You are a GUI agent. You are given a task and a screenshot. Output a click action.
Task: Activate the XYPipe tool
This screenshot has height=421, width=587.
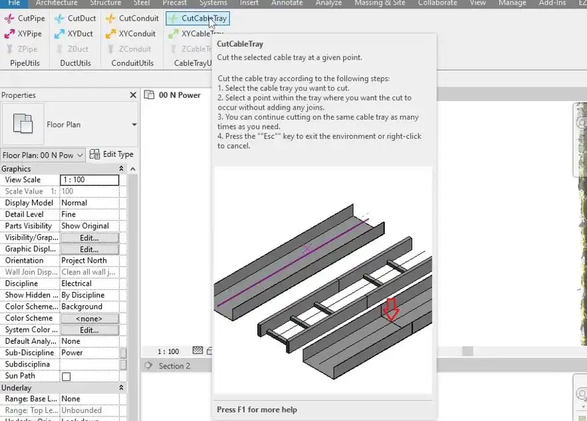23,34
